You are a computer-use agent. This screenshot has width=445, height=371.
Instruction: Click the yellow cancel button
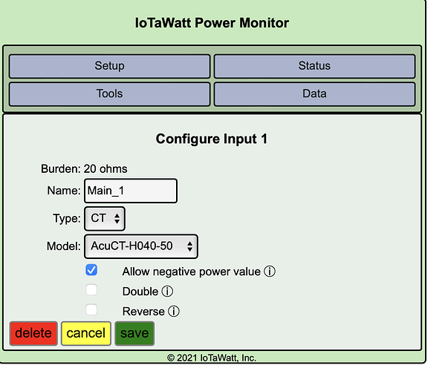(86, 333)
